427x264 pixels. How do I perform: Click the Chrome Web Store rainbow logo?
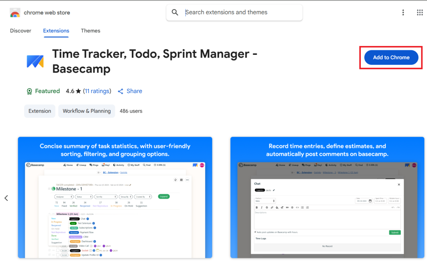pyautogui.click(x=15, y=13)
